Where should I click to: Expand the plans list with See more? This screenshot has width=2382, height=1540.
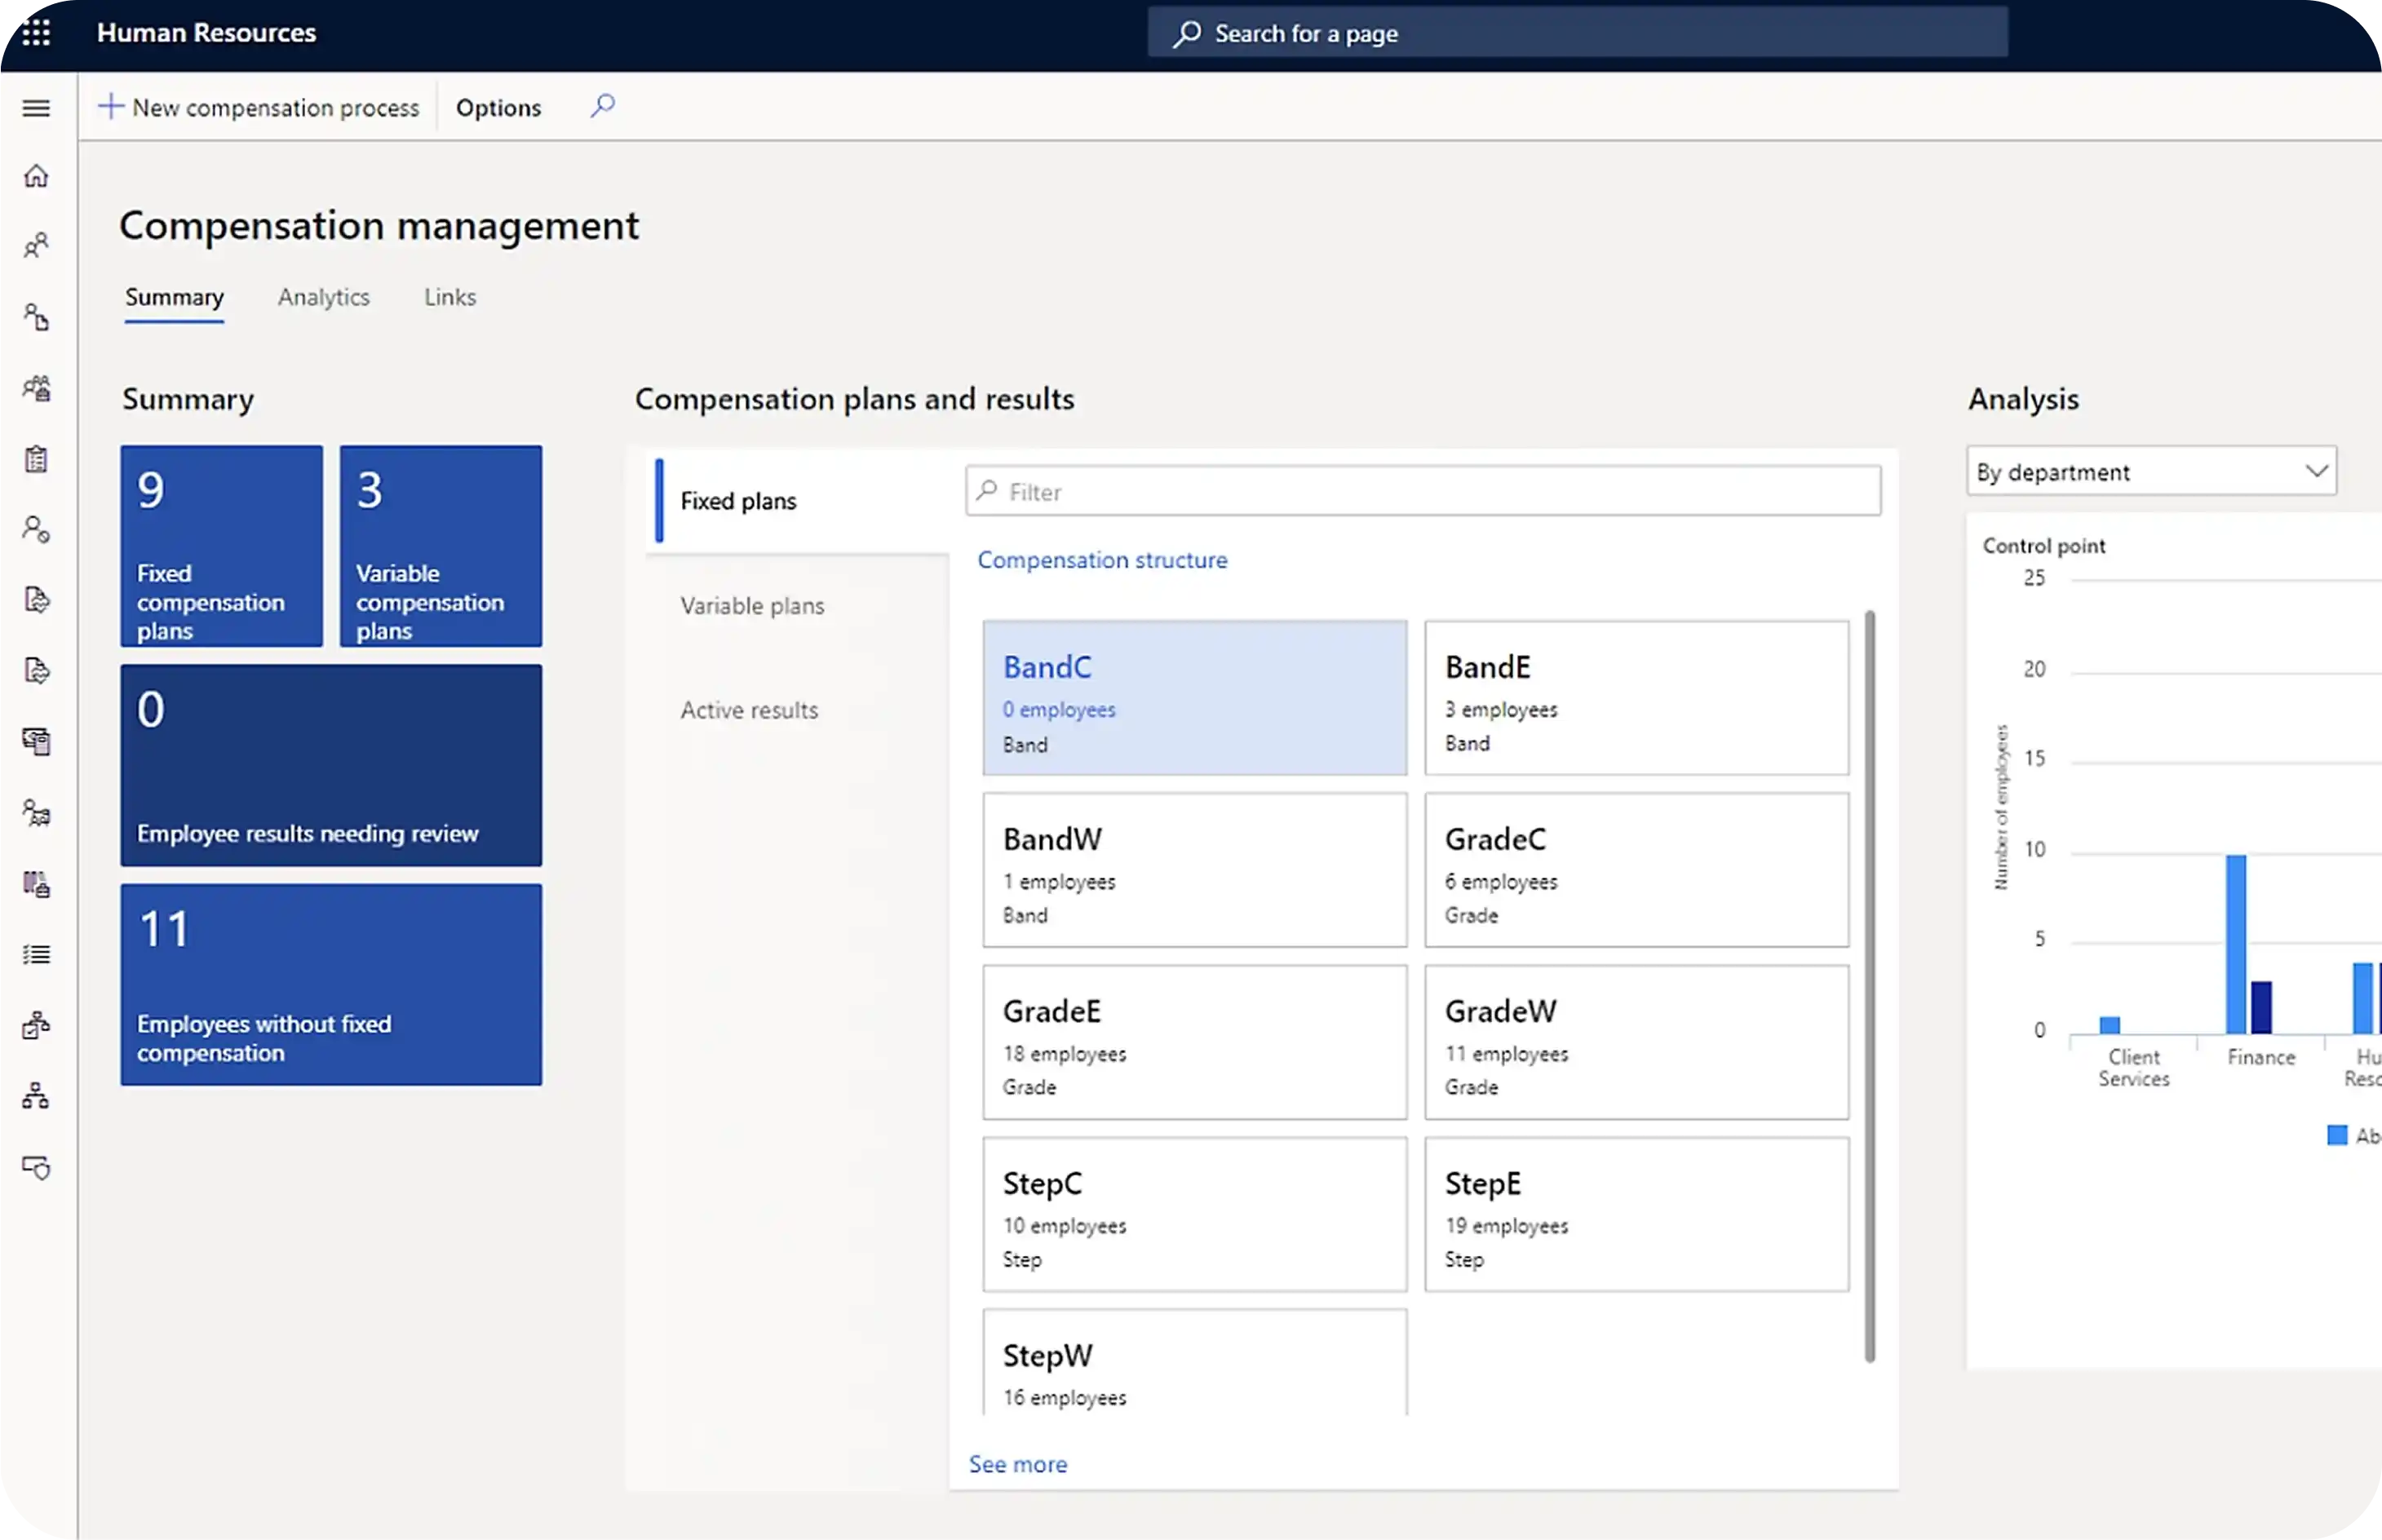[1017, 1463]
